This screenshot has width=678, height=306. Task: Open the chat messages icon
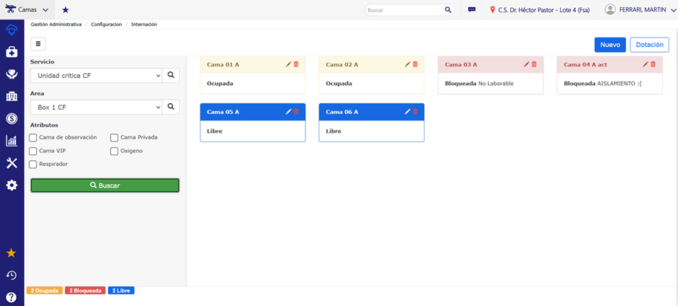tap(472, 9)
